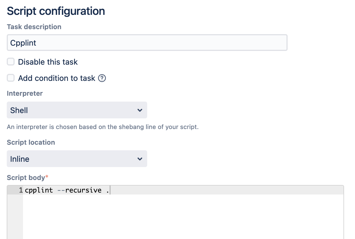Screen dimensions: 355x239
Task: Click the shebang line interpreter hint text
Action: (x=103, y=127)
